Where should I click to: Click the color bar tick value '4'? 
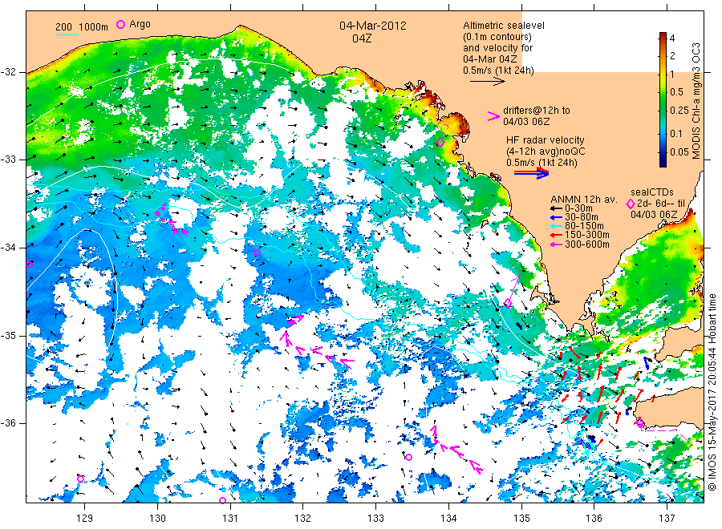(x=672, y=38)
